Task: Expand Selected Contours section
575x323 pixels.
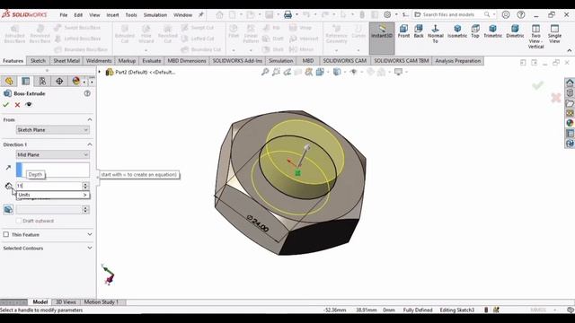Action: [x=90, y=248]
